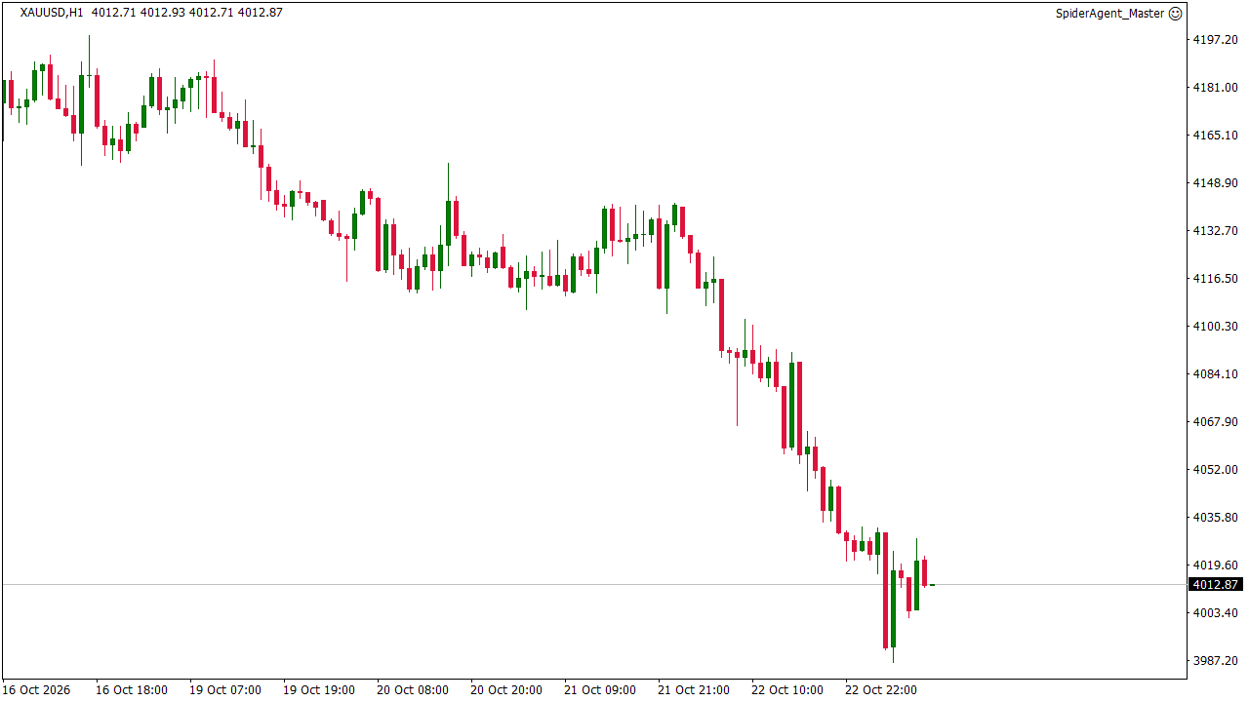Select the SpiderAgent_Master expert label
1249x702 pixels.
pos(1109,14)
